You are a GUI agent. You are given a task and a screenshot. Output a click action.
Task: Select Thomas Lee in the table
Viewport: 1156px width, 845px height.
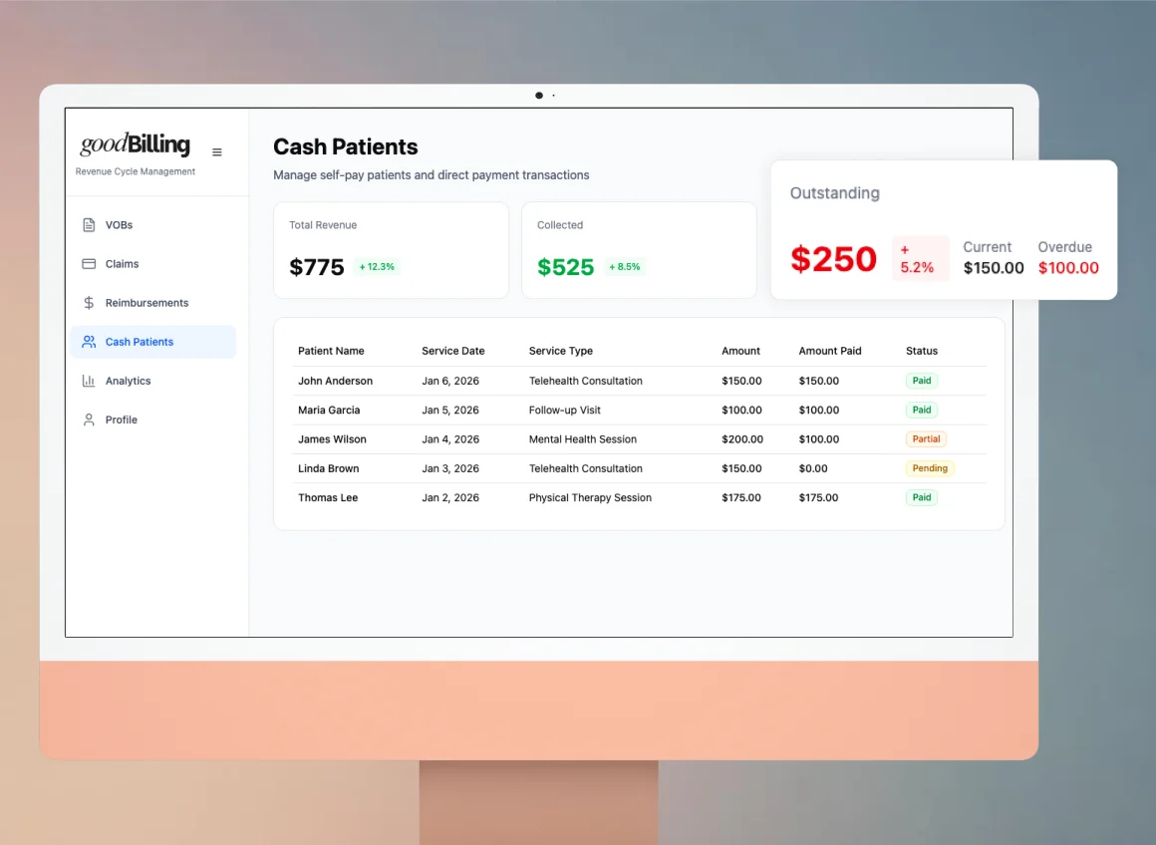coord(639,497)
